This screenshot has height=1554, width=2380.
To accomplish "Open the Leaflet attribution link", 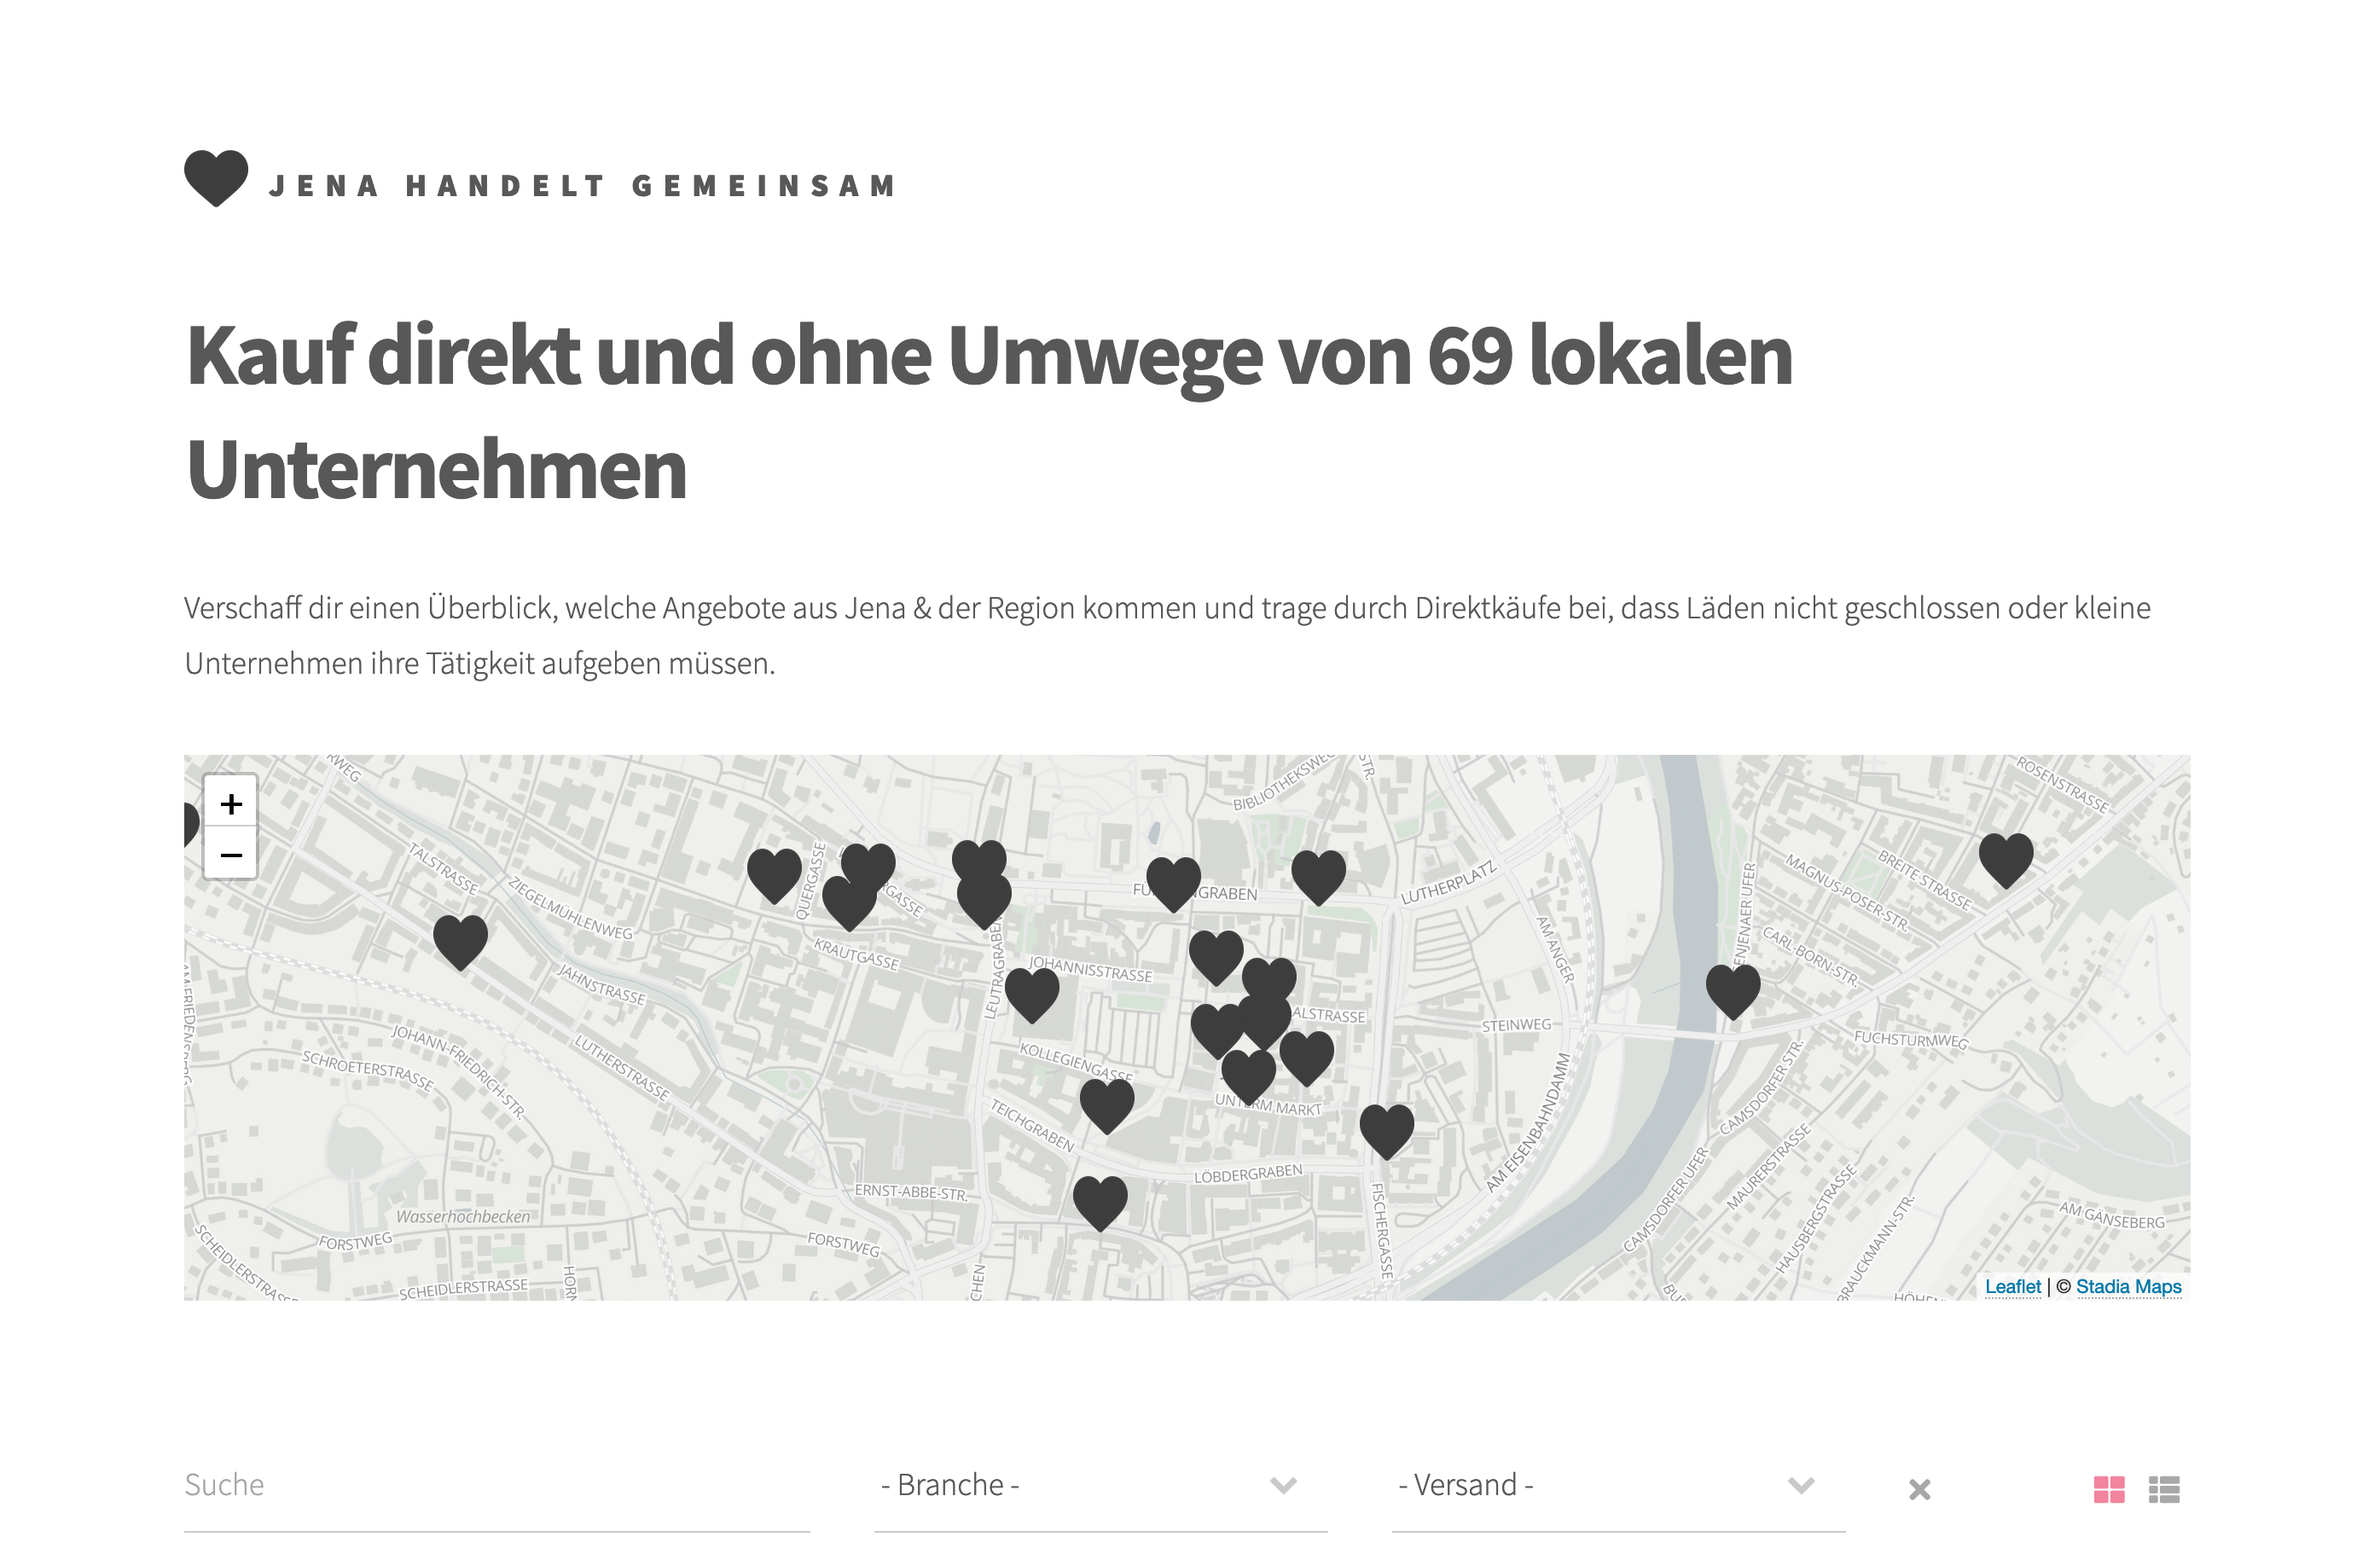I will [2012, 1286].
